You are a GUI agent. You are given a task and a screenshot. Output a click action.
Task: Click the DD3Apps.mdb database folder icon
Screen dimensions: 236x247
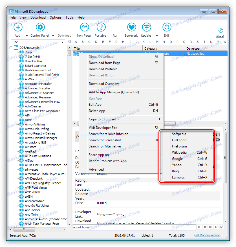16,48
